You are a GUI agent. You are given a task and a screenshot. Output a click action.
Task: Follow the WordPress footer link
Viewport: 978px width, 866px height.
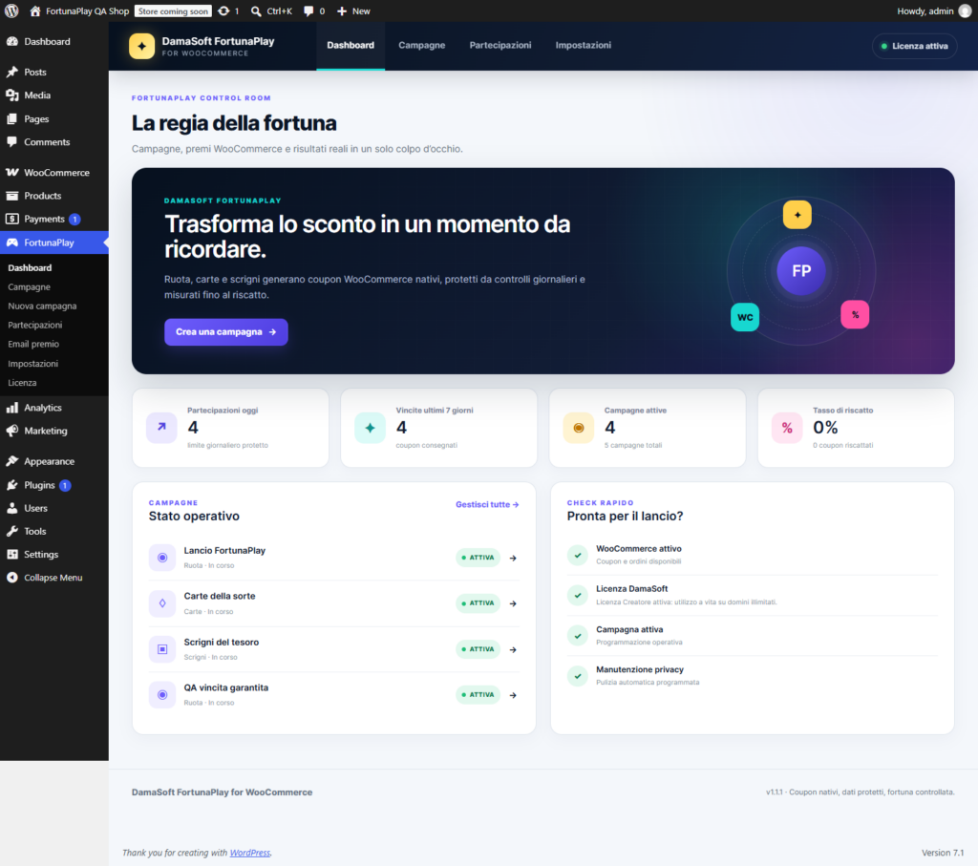(x=250, y=853)
